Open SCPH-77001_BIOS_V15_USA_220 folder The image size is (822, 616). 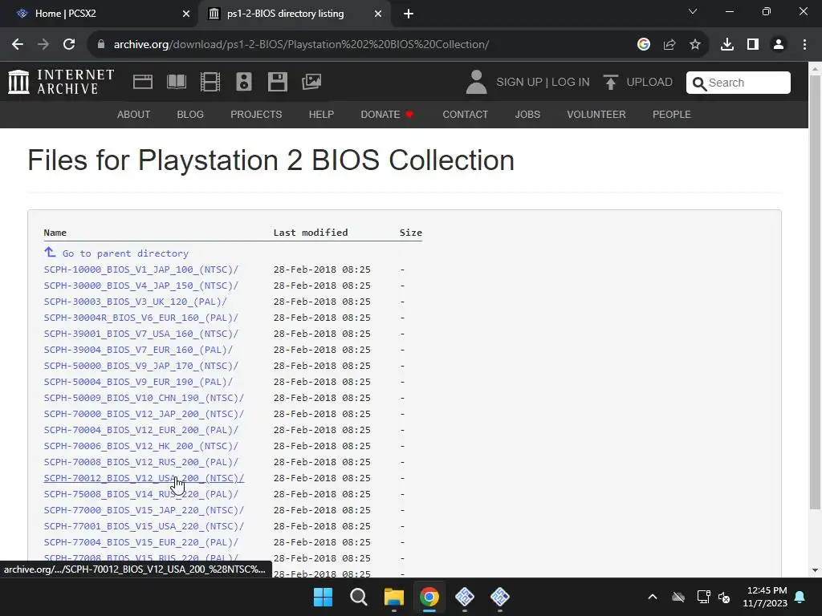point(144,526)
